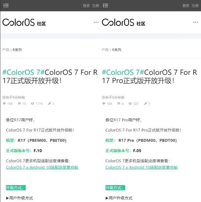201x202 pixels.
Task: Open the hamburger menu in left panel
Action: point(6,6)
